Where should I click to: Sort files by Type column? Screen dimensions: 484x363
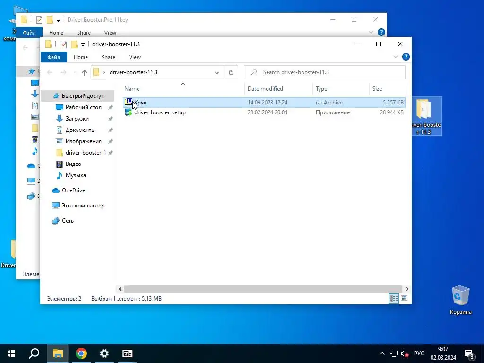pyautogui.click(x=321, y=89)
